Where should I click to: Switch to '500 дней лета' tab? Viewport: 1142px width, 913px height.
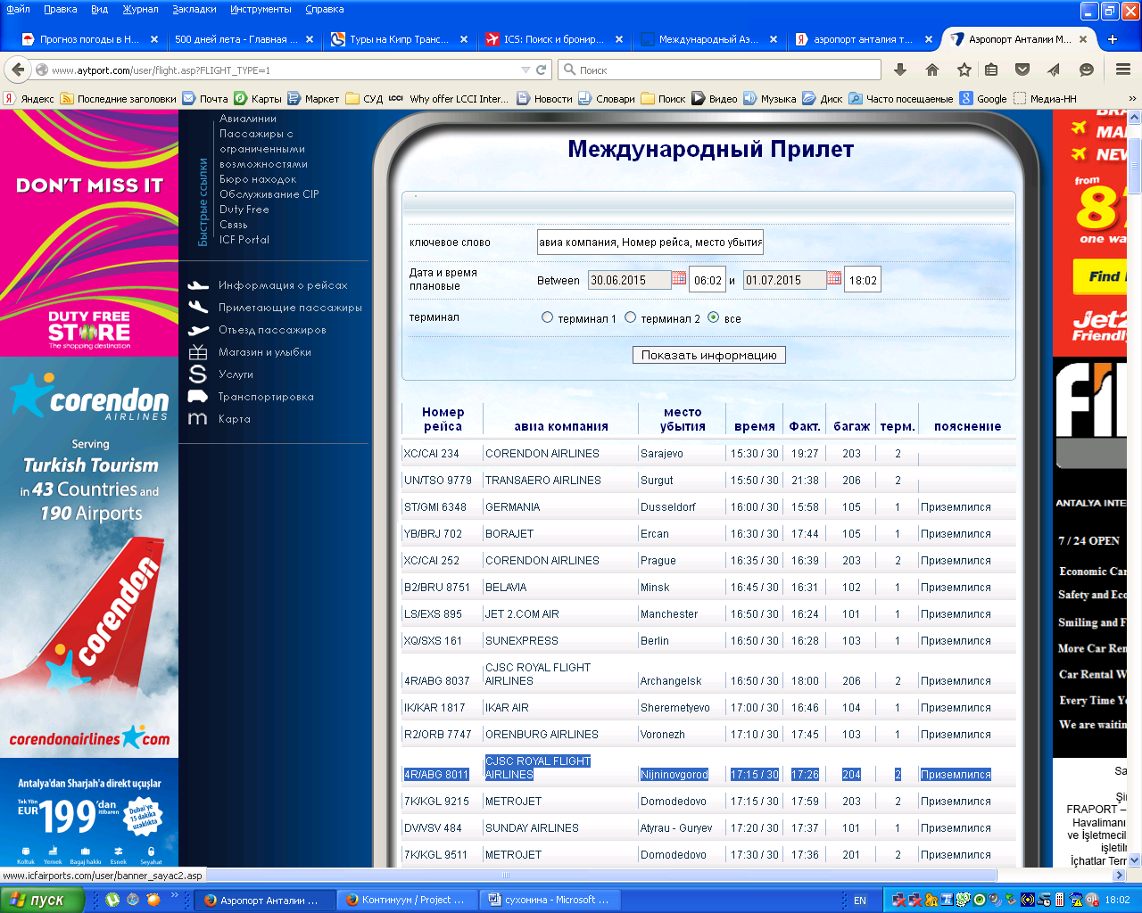[236, 39]
